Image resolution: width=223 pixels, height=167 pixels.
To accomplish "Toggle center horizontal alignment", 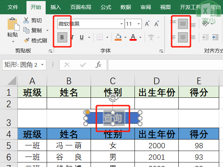I will point(183,37).
